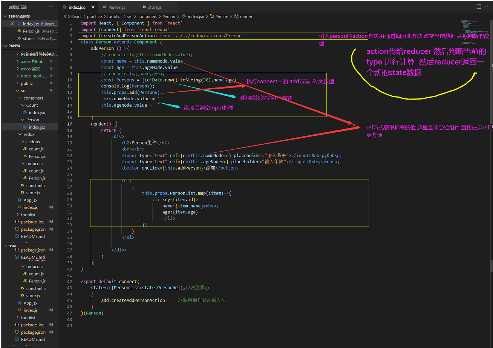Open the editor more actions ellipsis at top right
This screenshot has width=493, height=348.
point(488,7)
